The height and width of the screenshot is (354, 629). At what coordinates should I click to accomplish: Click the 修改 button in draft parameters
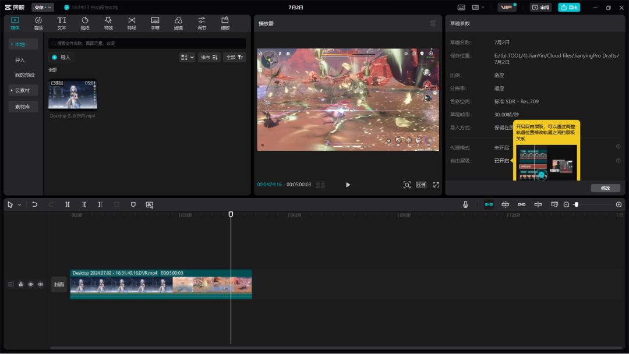tap(605, 188)
